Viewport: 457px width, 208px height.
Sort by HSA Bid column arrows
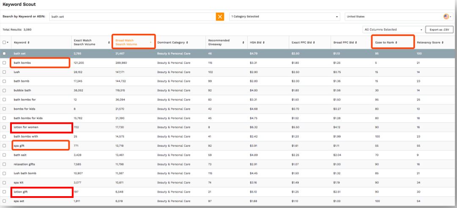(x=263, y=43)
